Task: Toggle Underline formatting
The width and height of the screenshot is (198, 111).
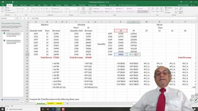Action: [22, 12]
